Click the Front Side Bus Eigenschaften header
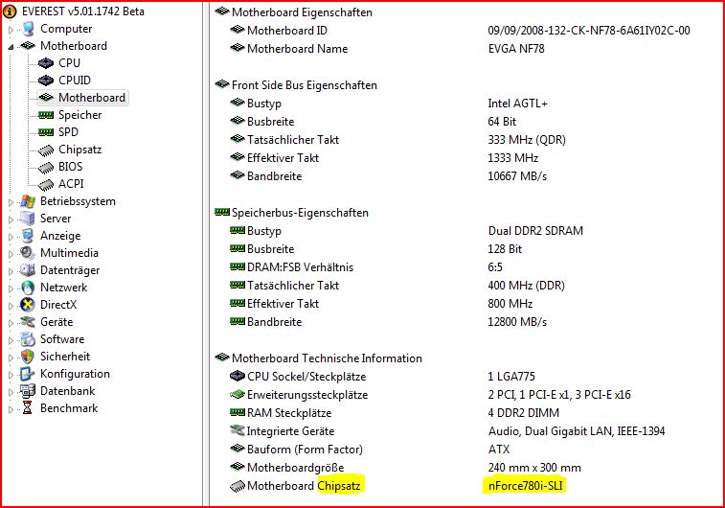725x508 pixels. [x=305, y=85]
